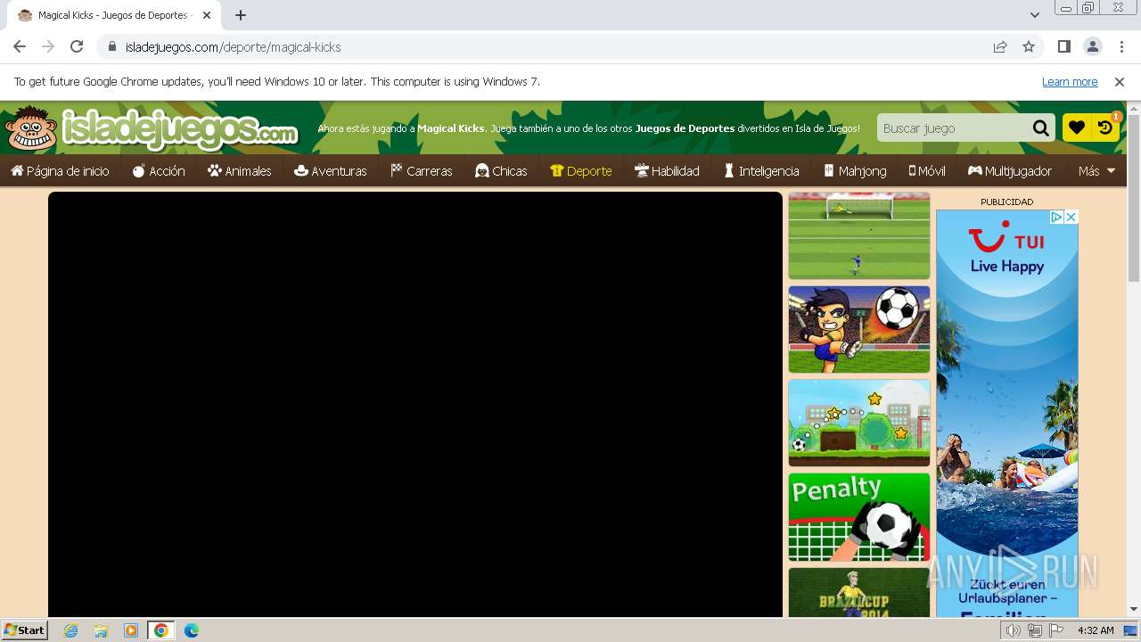Close the Magical Kicks tab
This screenshot has width=1141, height=642.
[x=206, y=15]
